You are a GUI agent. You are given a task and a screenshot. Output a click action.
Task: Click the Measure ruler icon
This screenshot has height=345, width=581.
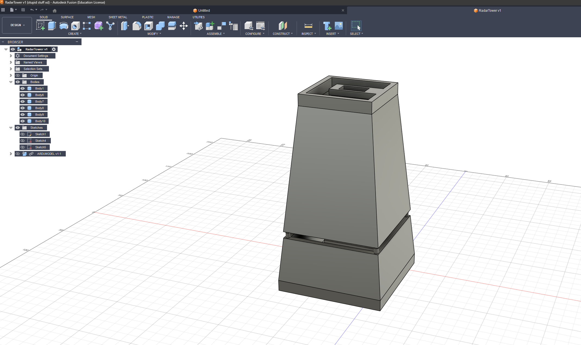(x=308, y=26)
